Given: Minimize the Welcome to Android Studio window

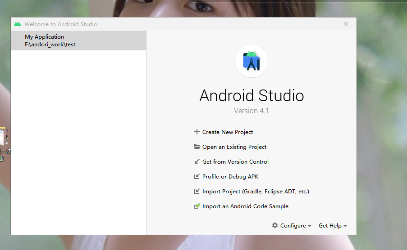Looking at the screenshot, I should pos(325,24).
